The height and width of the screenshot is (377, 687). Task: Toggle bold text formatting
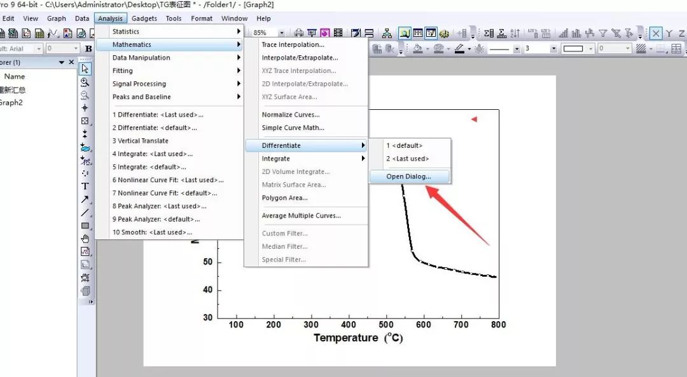[89, 49]
